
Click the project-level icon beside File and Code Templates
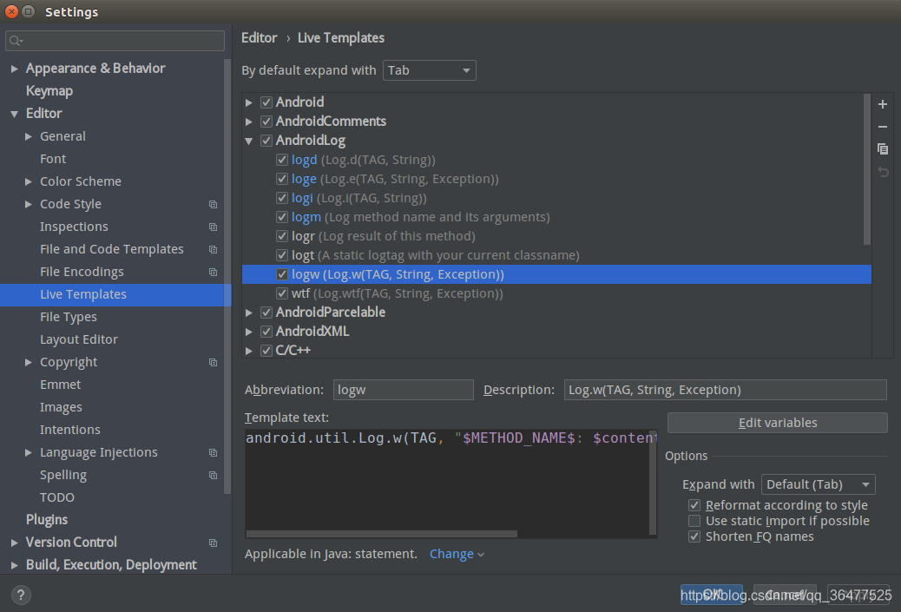point(214,249)
